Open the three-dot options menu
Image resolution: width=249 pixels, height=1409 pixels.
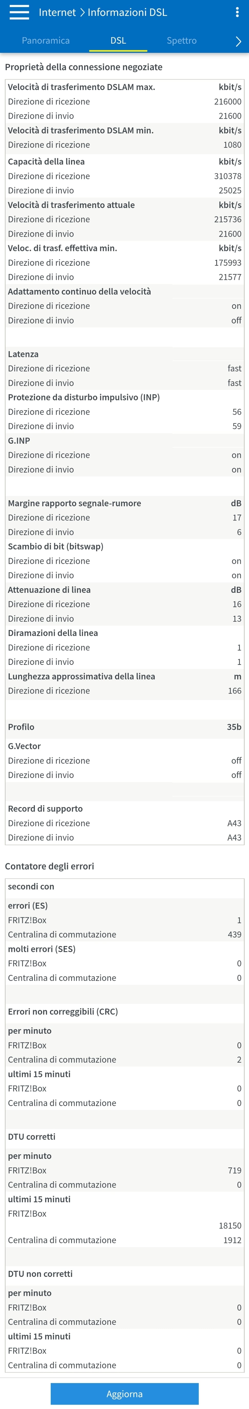click(236, 12)
